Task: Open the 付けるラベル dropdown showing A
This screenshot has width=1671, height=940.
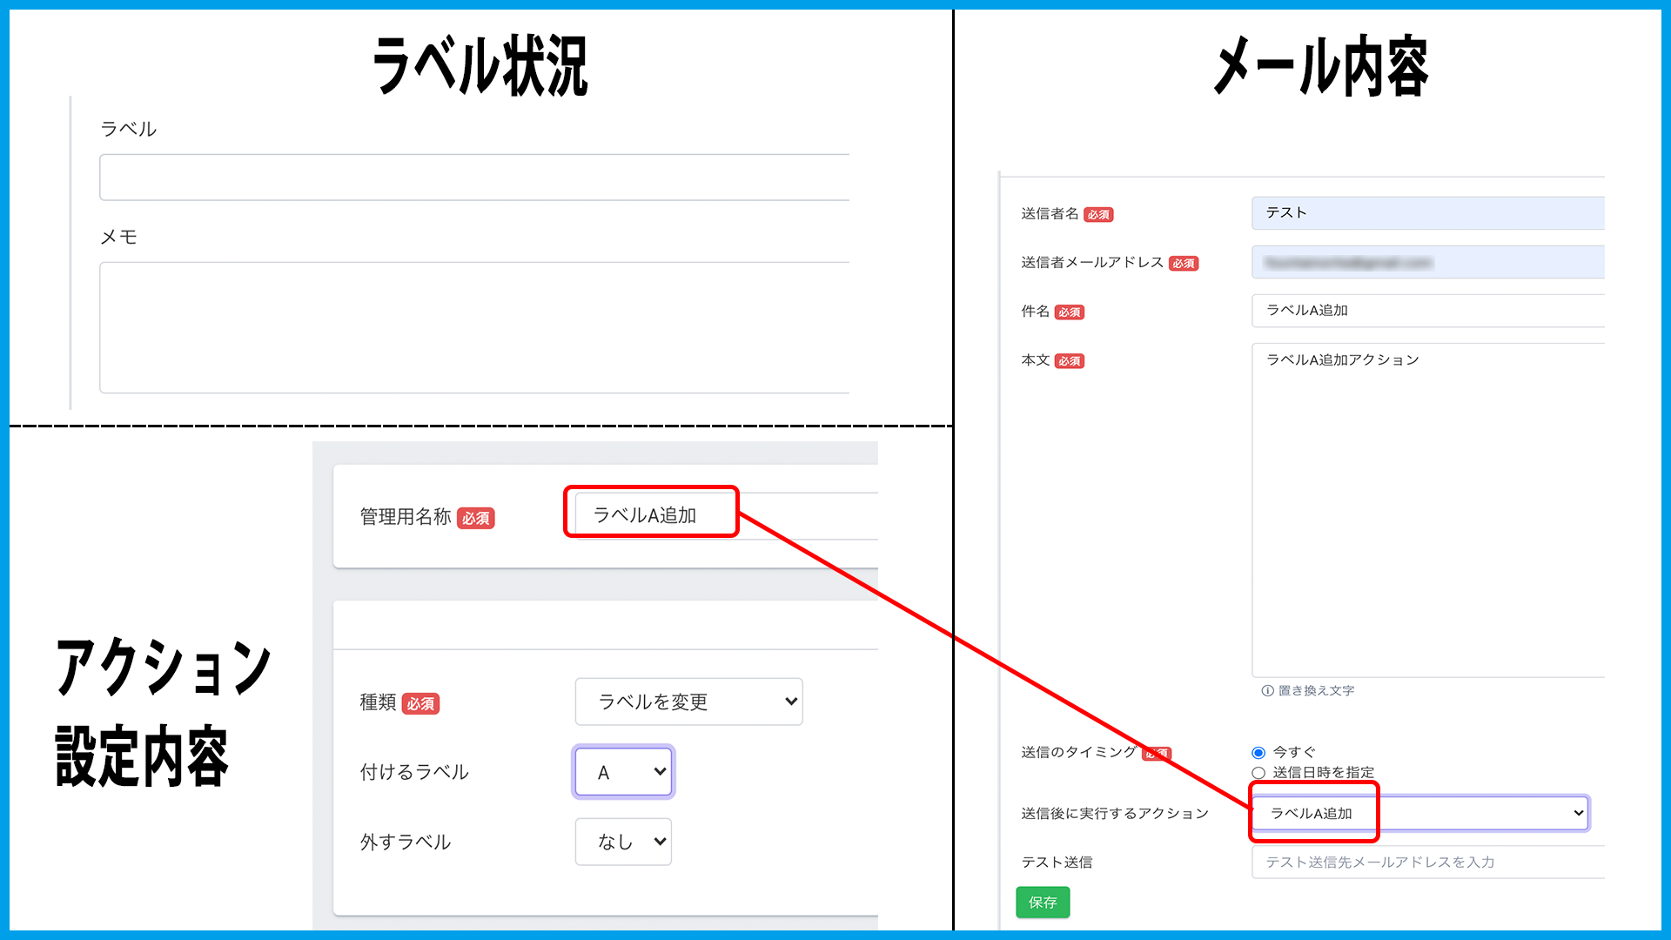Action: (623, 772)
